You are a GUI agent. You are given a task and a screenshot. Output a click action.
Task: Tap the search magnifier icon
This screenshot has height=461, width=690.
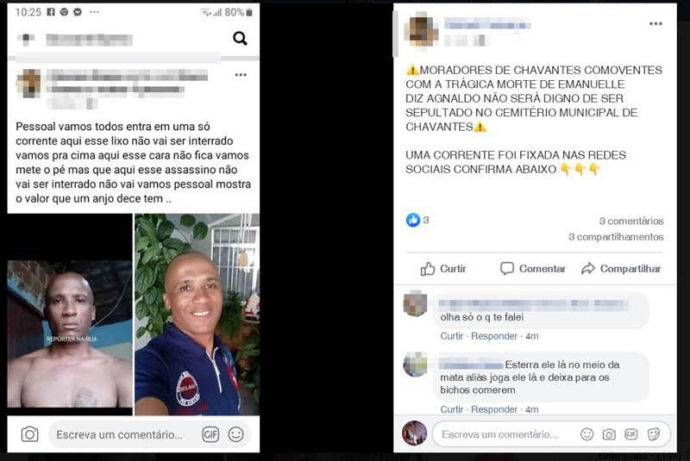[240, 39]
